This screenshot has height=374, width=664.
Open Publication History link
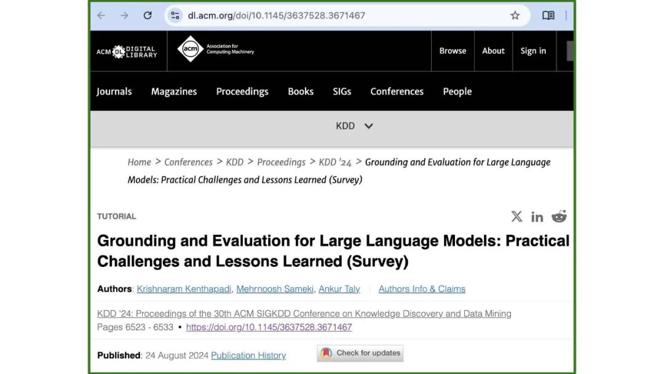click(248, 356)
